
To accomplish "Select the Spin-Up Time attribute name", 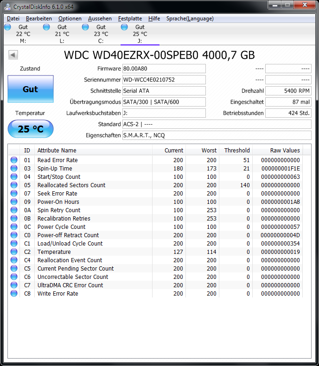I will click(55, 169).
